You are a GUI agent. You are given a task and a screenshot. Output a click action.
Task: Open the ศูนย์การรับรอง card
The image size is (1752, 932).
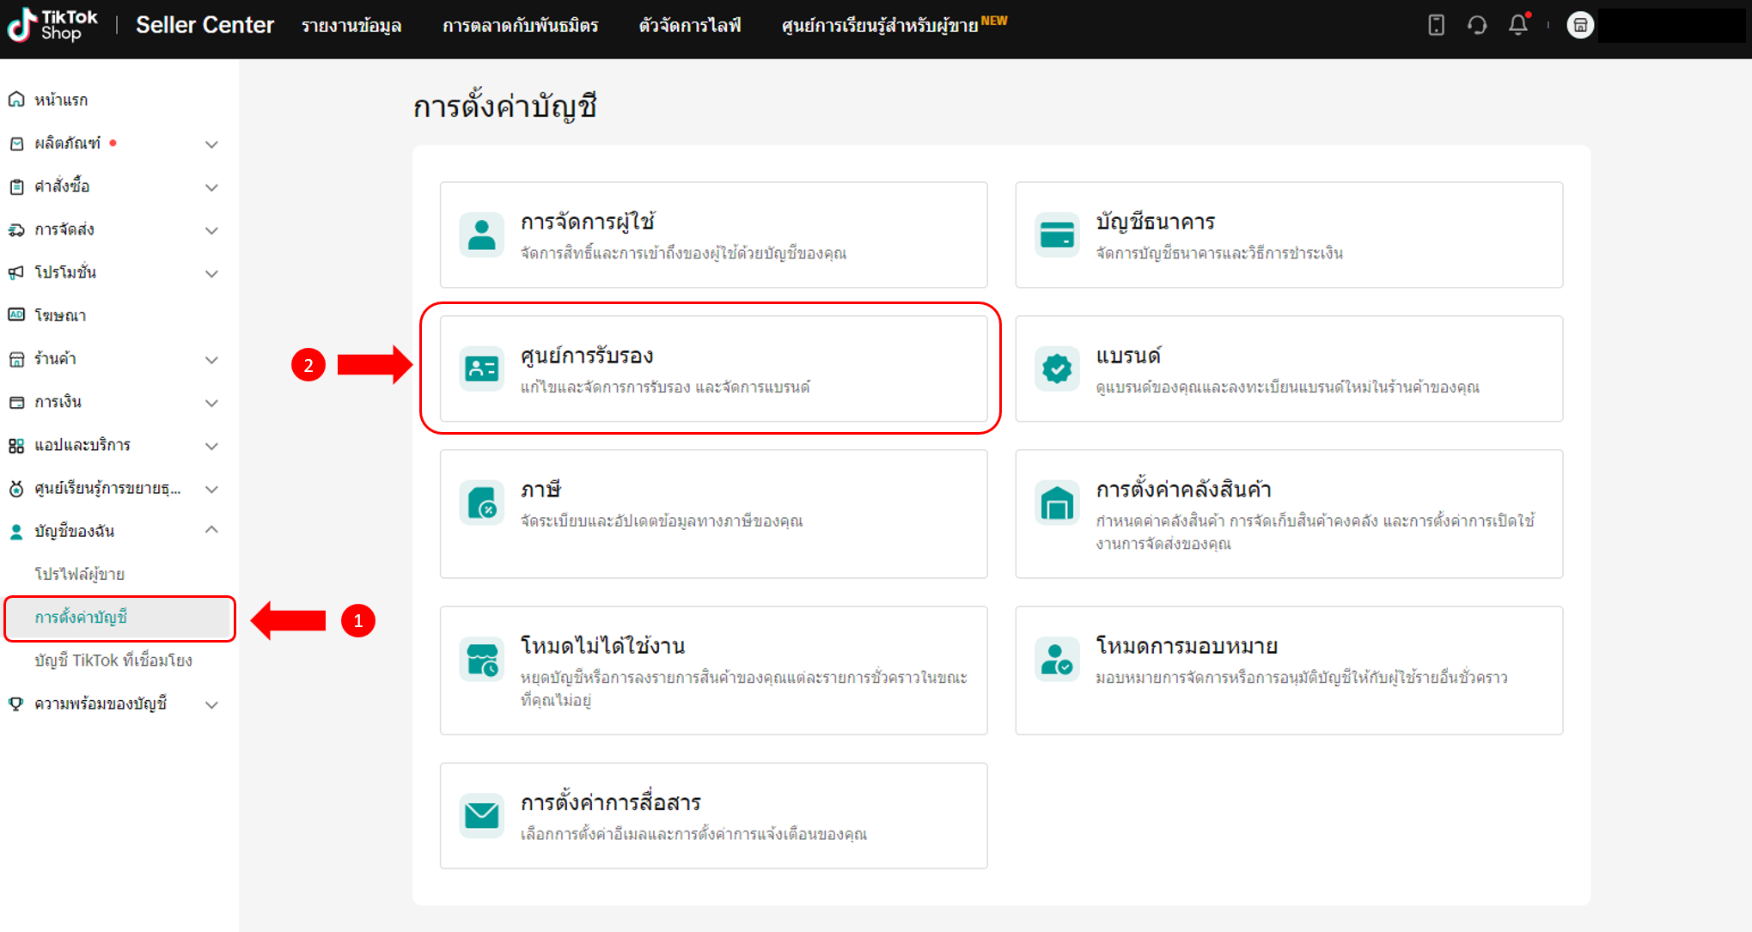[712, 369]
